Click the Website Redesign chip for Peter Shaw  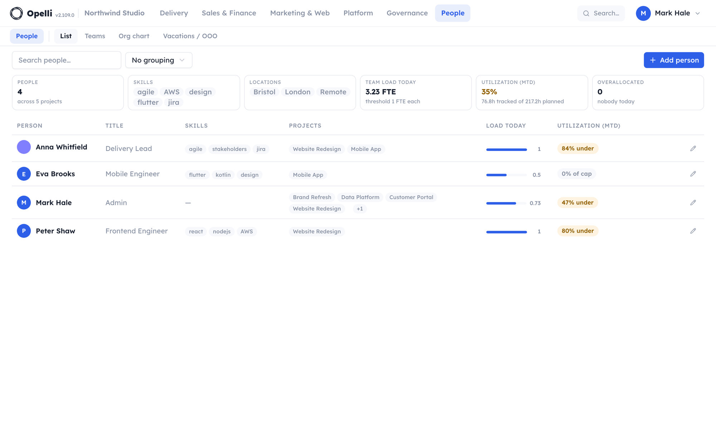click(317, 232)
